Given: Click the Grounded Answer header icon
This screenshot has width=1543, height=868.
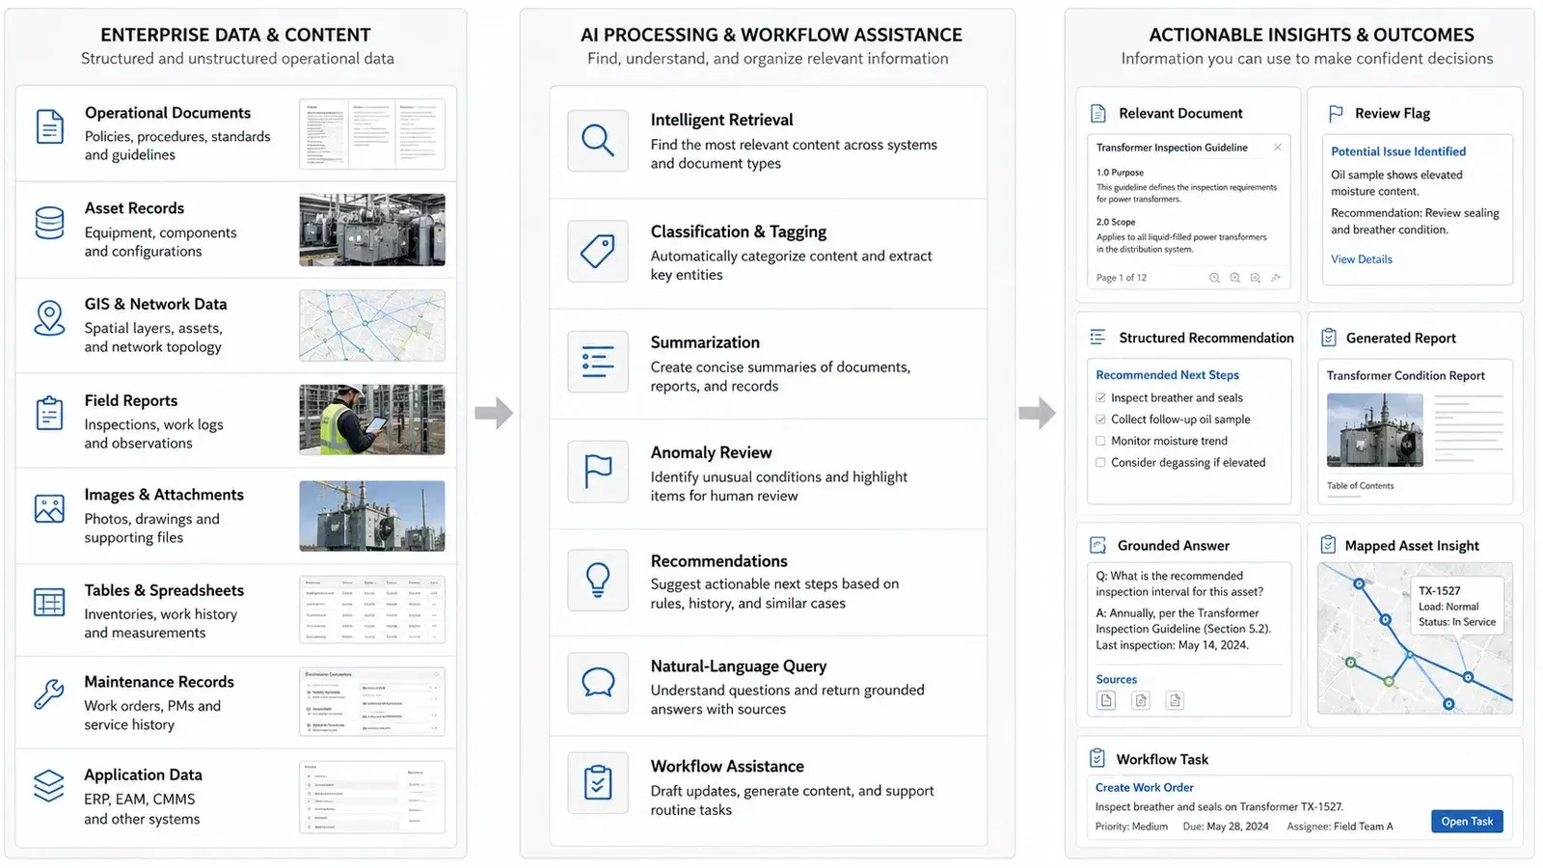Looking at the screenshot, I should [1097, 545].
